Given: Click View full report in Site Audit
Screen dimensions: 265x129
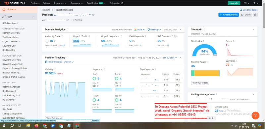Looking at the screenshot, I should (200, 83).
